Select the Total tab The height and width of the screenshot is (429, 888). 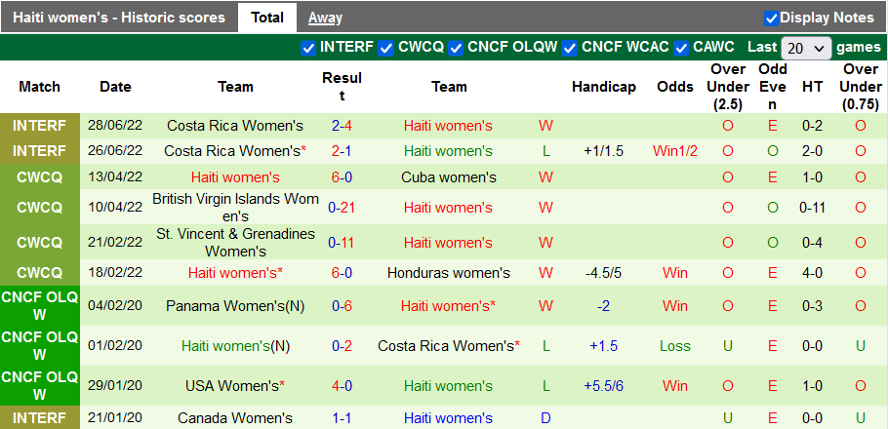(267, 18)
